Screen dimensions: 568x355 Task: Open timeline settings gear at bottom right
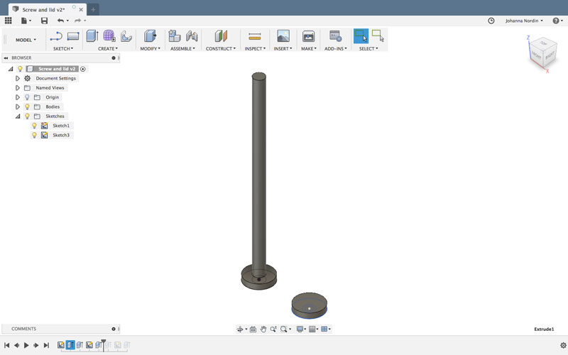[x=563, y=345]
